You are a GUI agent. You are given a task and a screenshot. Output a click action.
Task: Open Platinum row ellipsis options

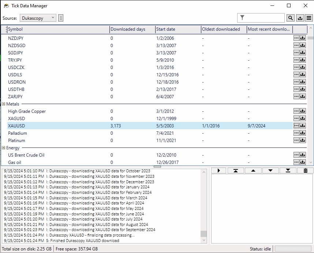[296, 140]
